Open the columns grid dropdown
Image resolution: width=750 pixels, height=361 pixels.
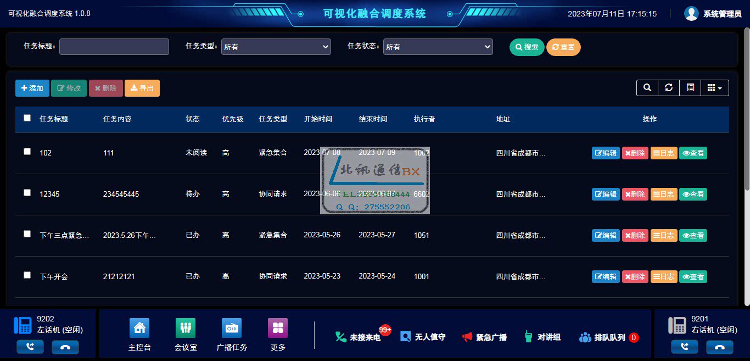[714, 88]
